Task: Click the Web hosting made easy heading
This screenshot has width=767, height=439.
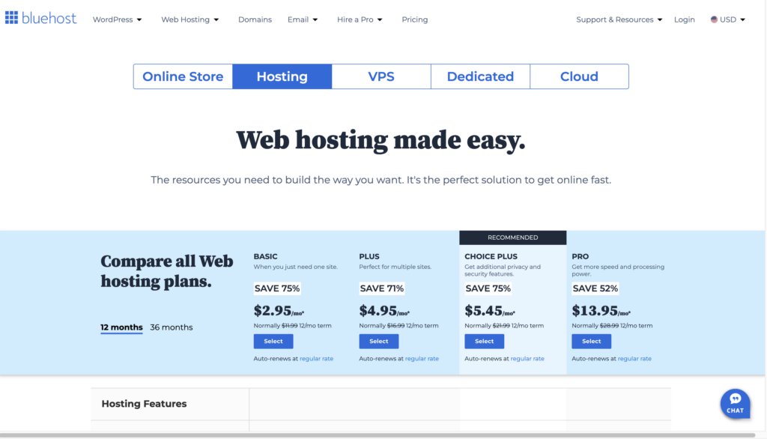Action: point(381,140)
